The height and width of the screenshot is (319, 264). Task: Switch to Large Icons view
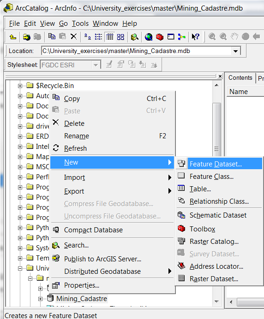(x=88, y=37)
